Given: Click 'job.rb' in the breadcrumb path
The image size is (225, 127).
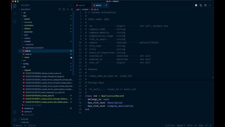Looking at the screenshot, I should pyautogui.click(x=96, y=10).
